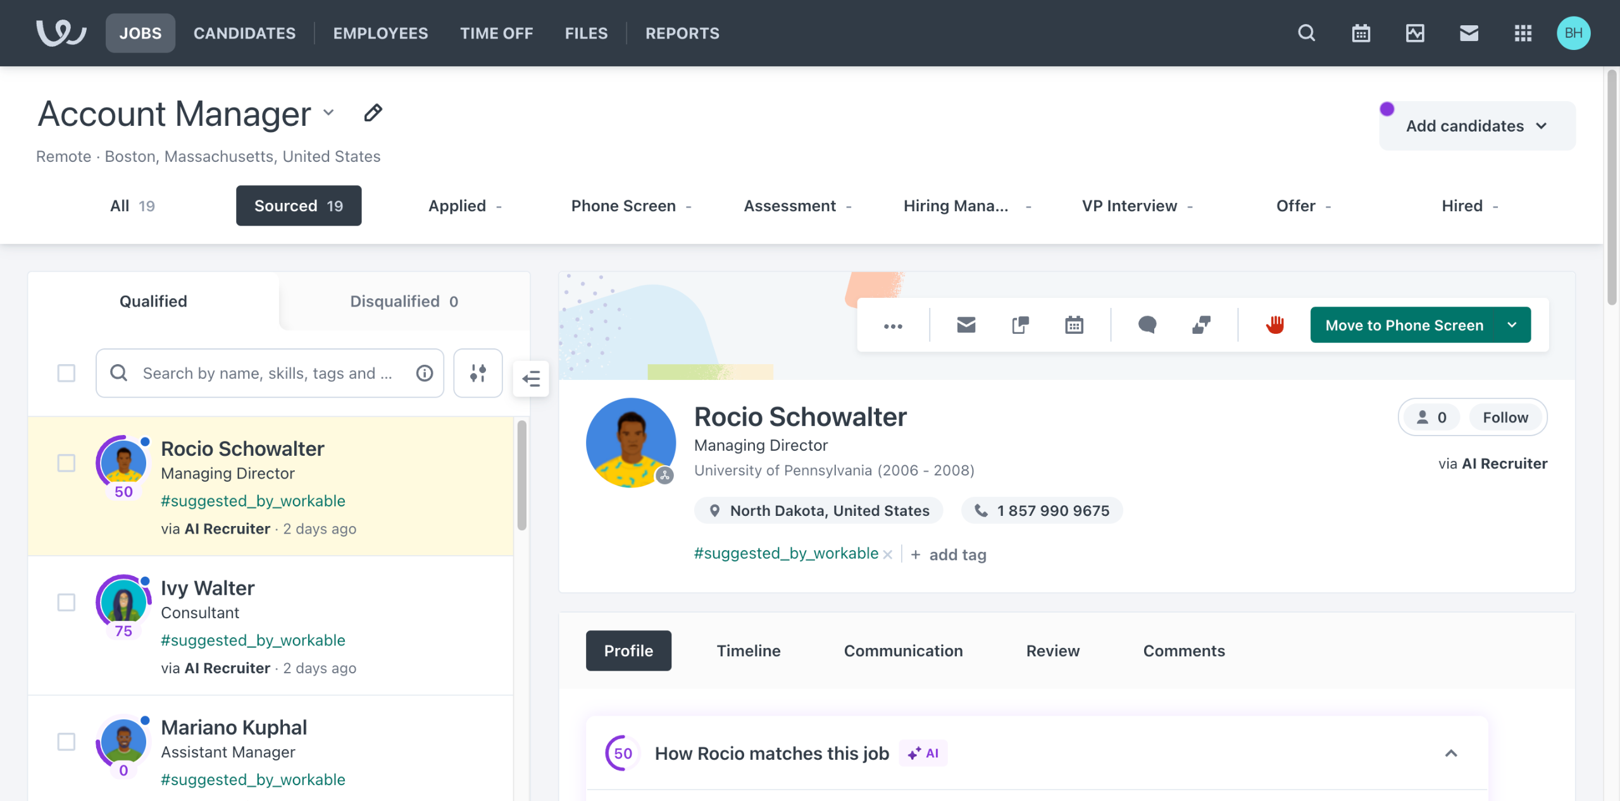Click the Follow button
1620x801 pixels.
pos(1505,417)
